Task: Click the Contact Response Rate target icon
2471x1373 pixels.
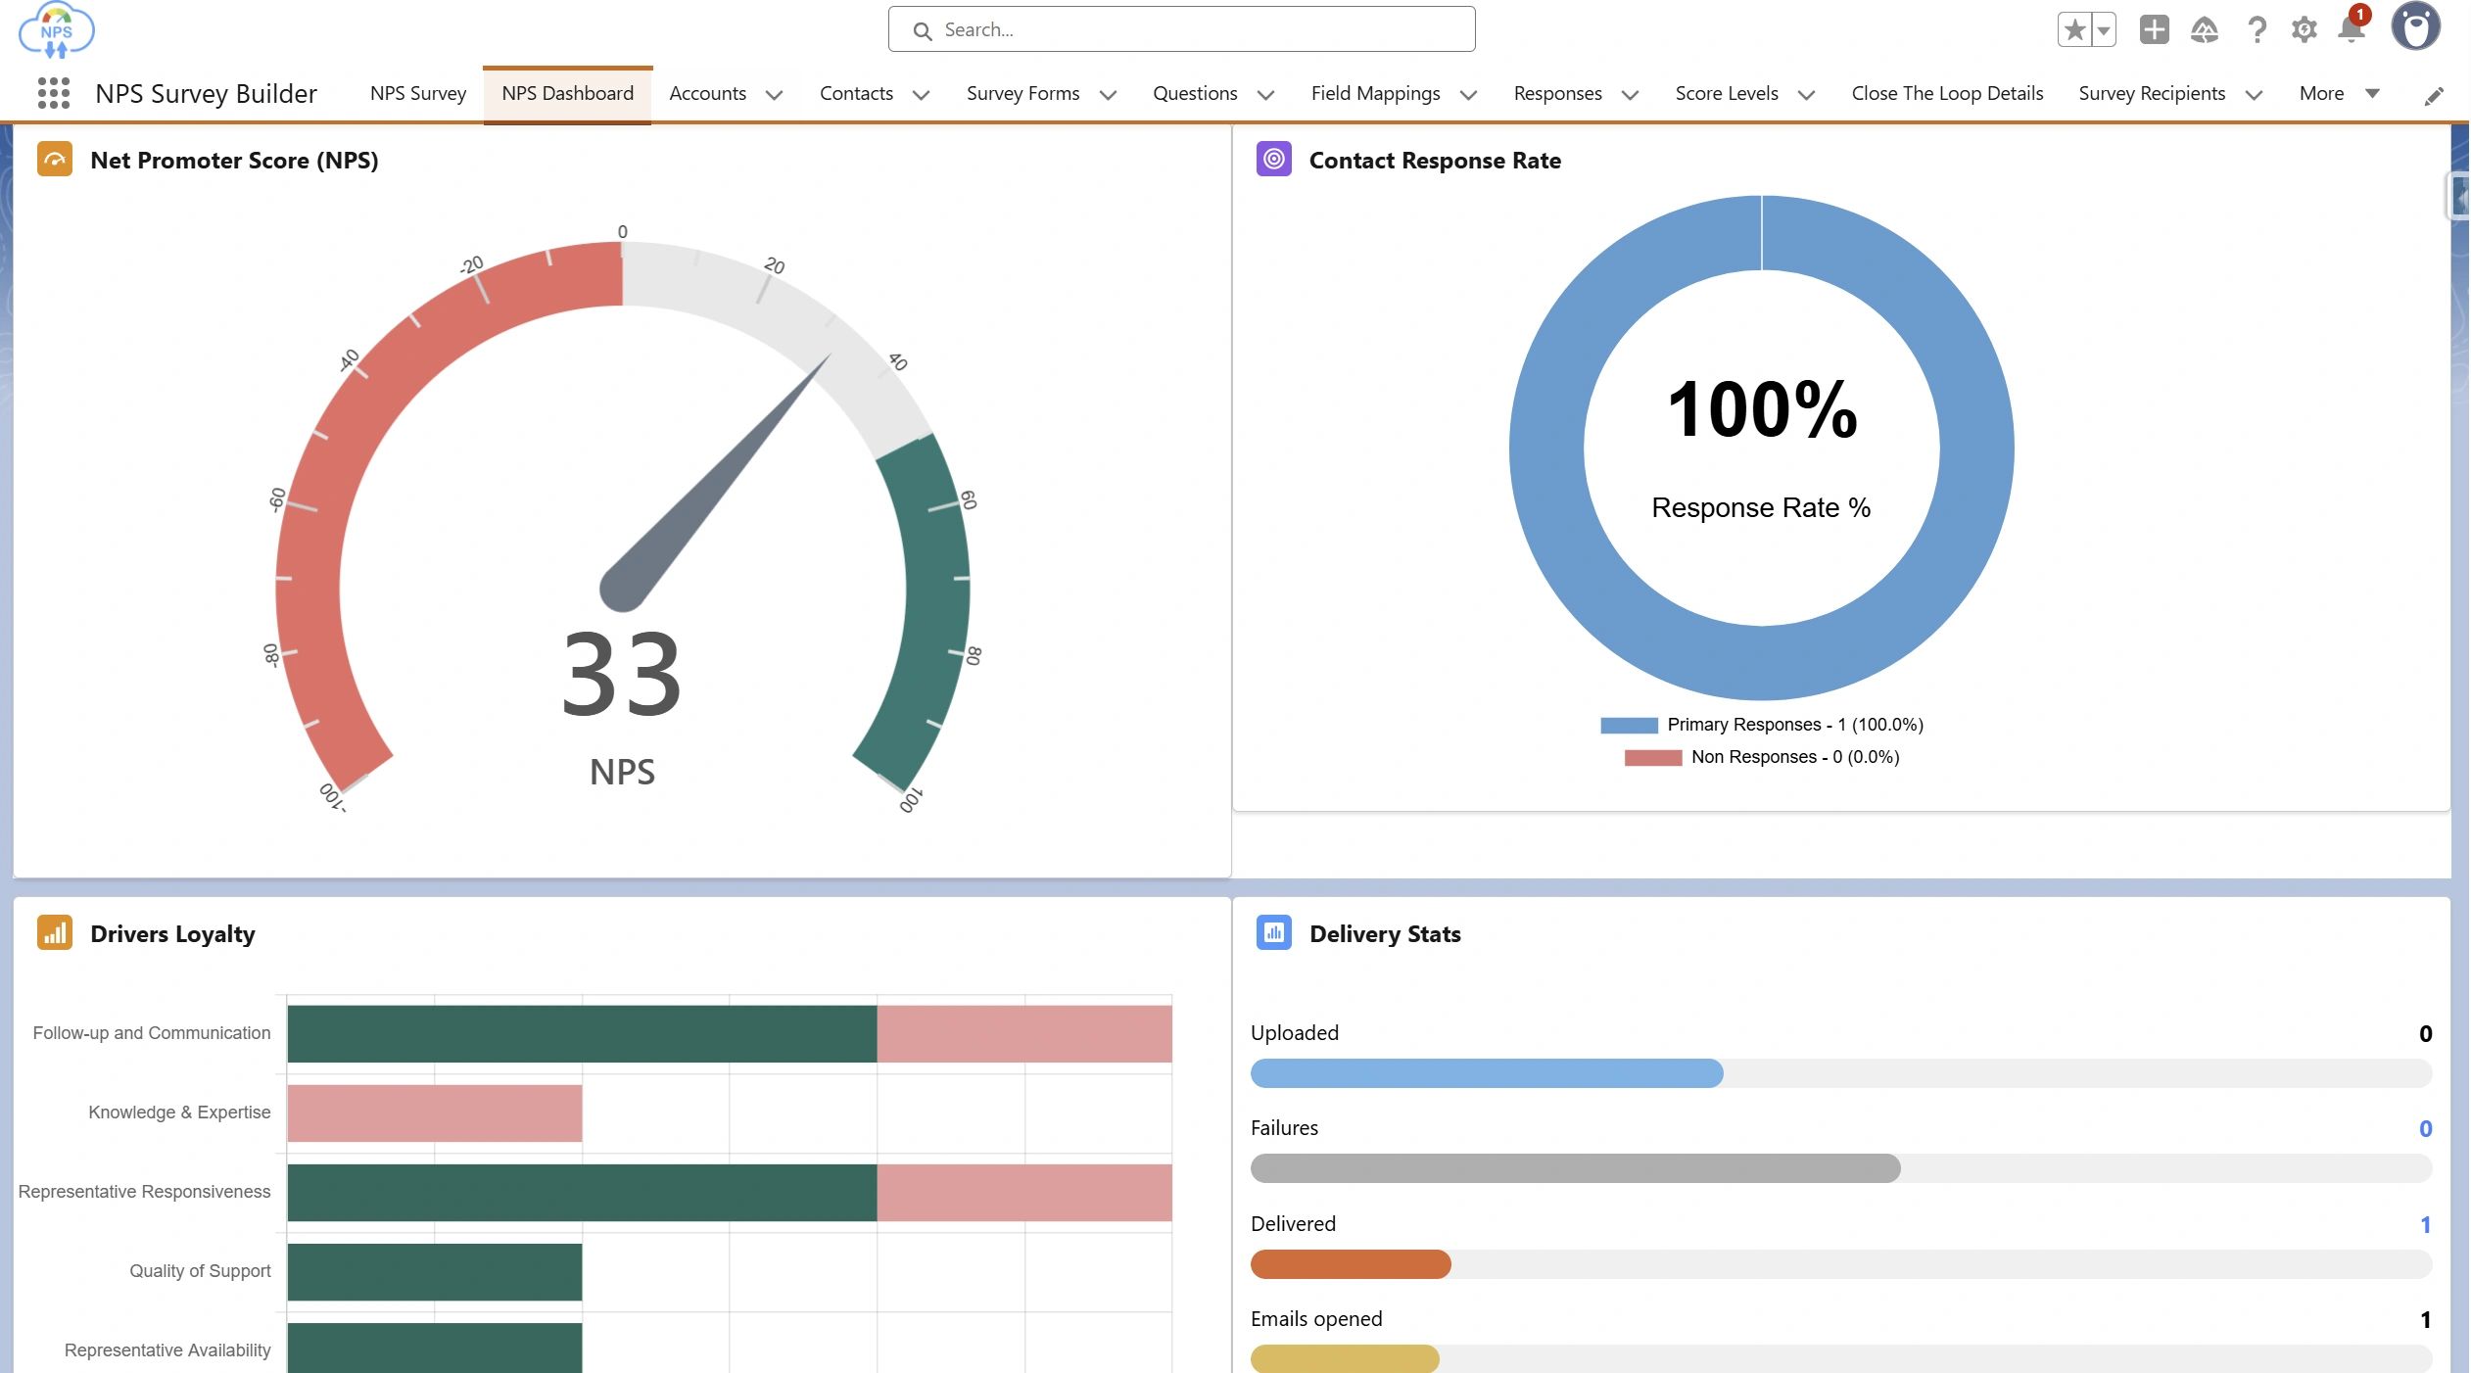Action: pyautogui.click(x=1273, y=159)
